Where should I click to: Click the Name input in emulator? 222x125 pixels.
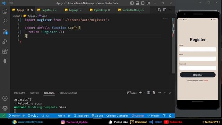(x=198, y=49)
